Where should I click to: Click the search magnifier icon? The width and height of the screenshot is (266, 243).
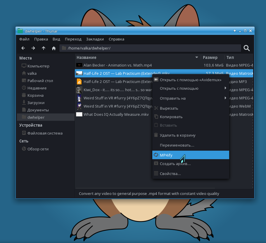tap(246, 48)
